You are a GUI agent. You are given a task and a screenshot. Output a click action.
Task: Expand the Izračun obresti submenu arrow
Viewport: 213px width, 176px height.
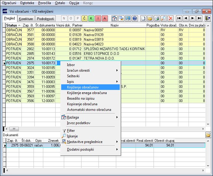(117, 70)
